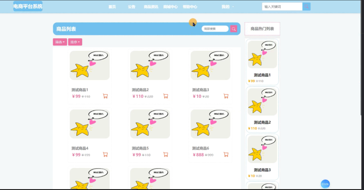Click 测试商品3 name in the hot list sidebar
Image resolution: width=364 pixels, height=190 pixels.
262,170
